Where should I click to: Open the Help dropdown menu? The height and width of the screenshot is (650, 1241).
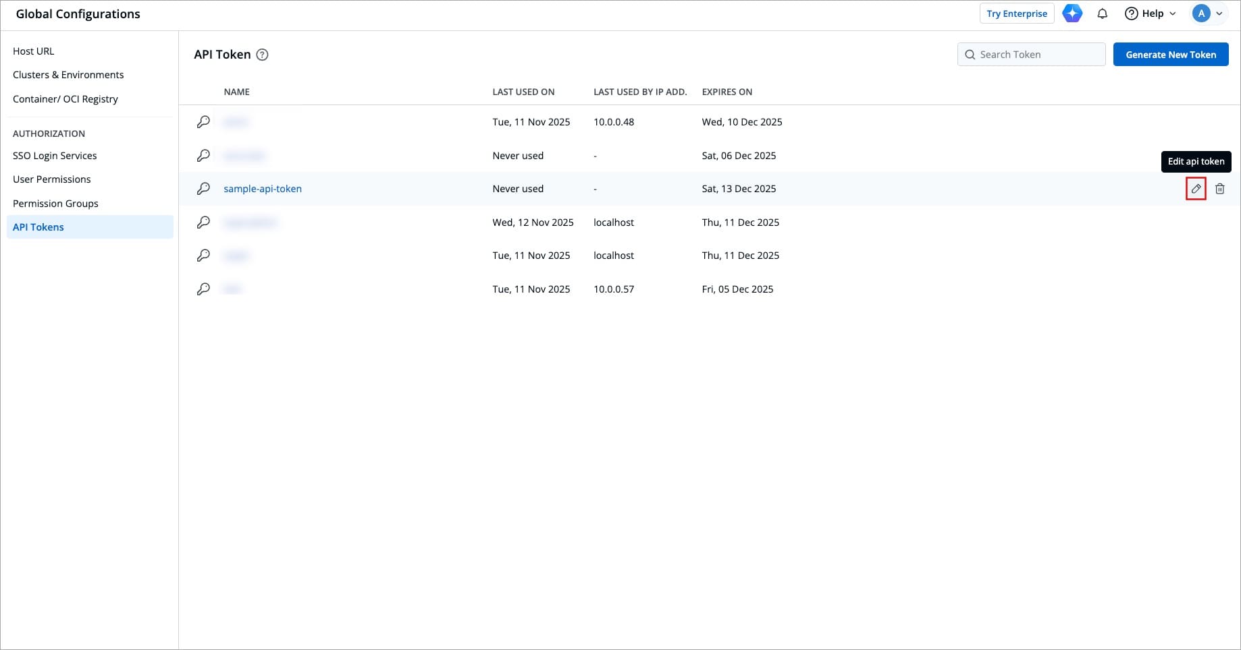(1151, 13)
